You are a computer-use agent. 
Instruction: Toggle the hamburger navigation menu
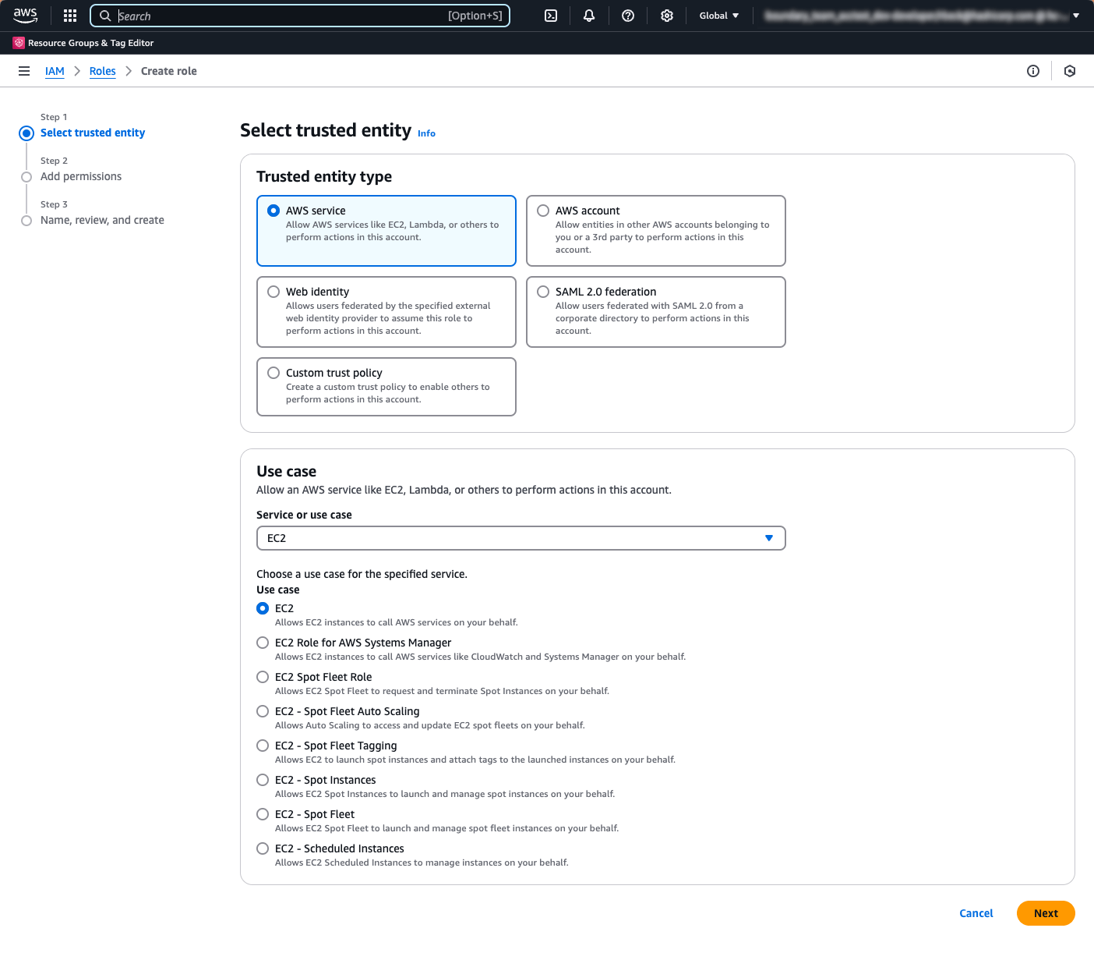point(24,71)
